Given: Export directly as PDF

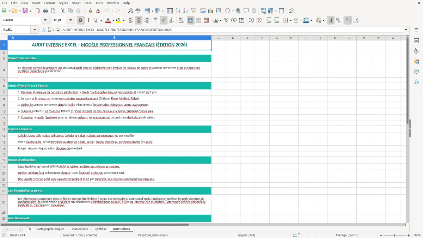Looking at the screenshot, I should coord(38,11).
